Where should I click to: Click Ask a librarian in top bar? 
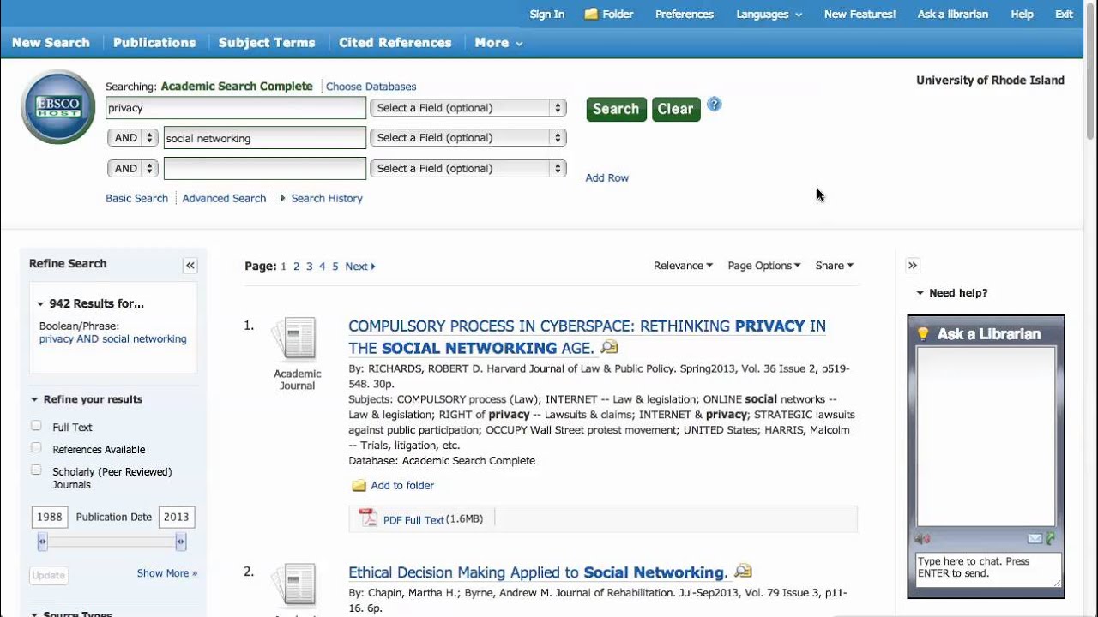tap(953, 14)
